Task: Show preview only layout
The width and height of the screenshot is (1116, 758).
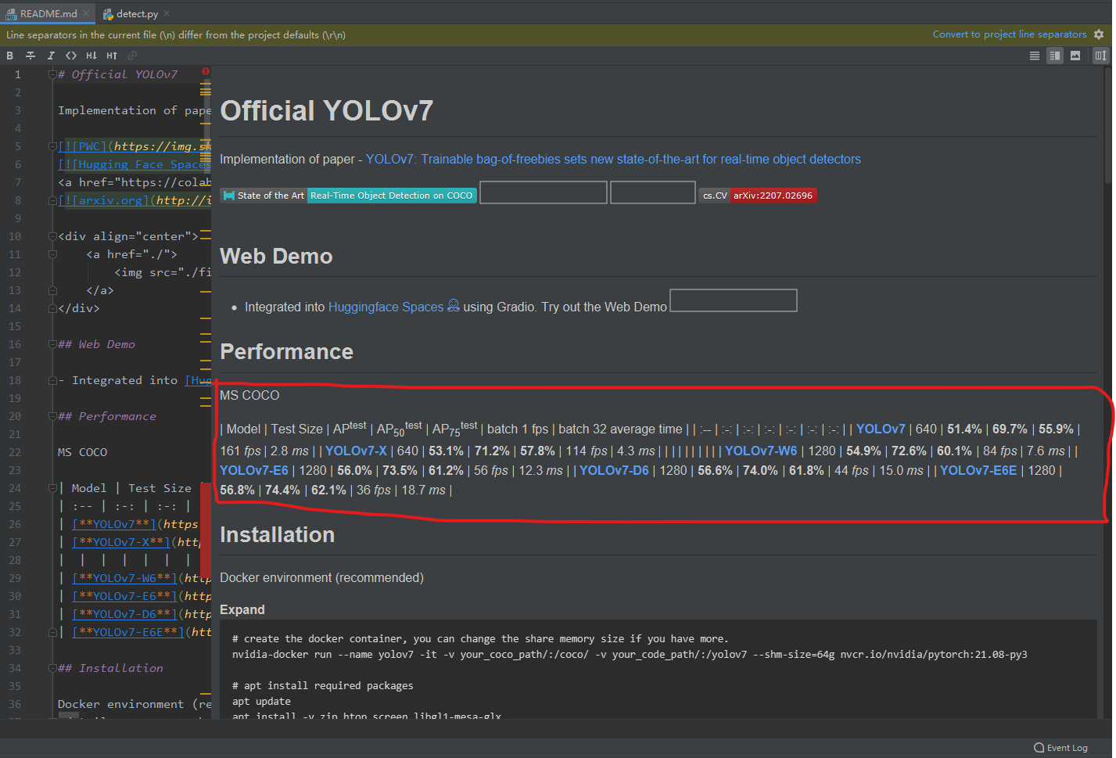Action: coord(1075,56)
